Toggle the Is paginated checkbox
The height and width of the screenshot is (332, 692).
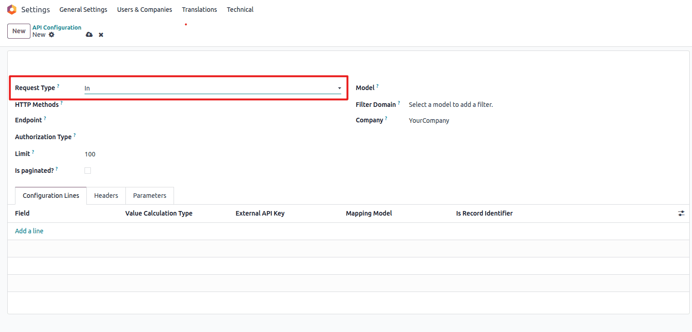click(x=88, y=171)
